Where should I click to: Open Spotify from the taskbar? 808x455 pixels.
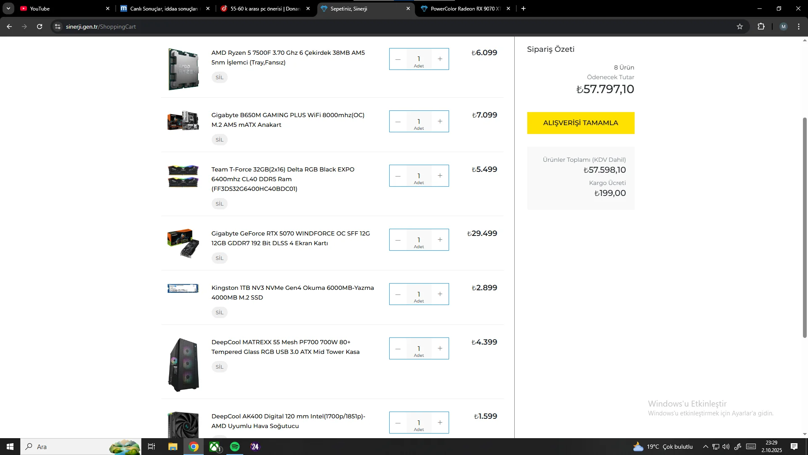point(235,447)
